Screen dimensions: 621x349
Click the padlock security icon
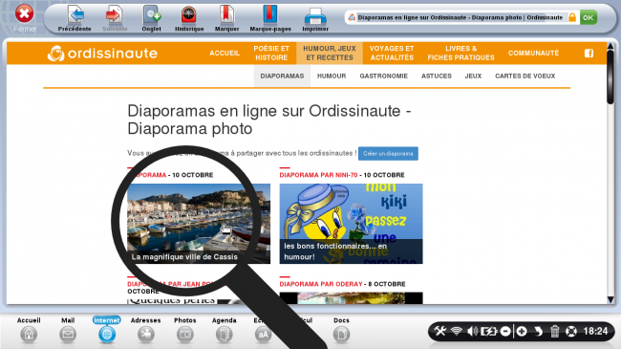(x=572, y=17)
